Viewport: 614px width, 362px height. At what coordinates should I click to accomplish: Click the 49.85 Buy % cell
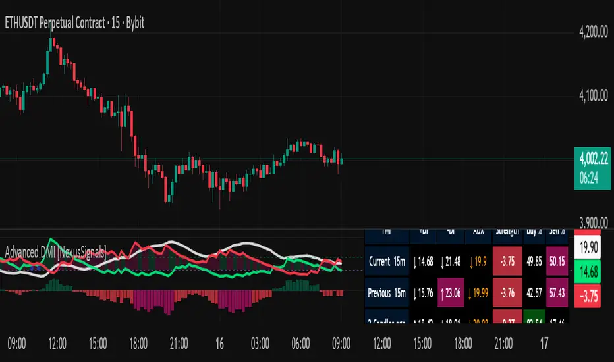534,261
